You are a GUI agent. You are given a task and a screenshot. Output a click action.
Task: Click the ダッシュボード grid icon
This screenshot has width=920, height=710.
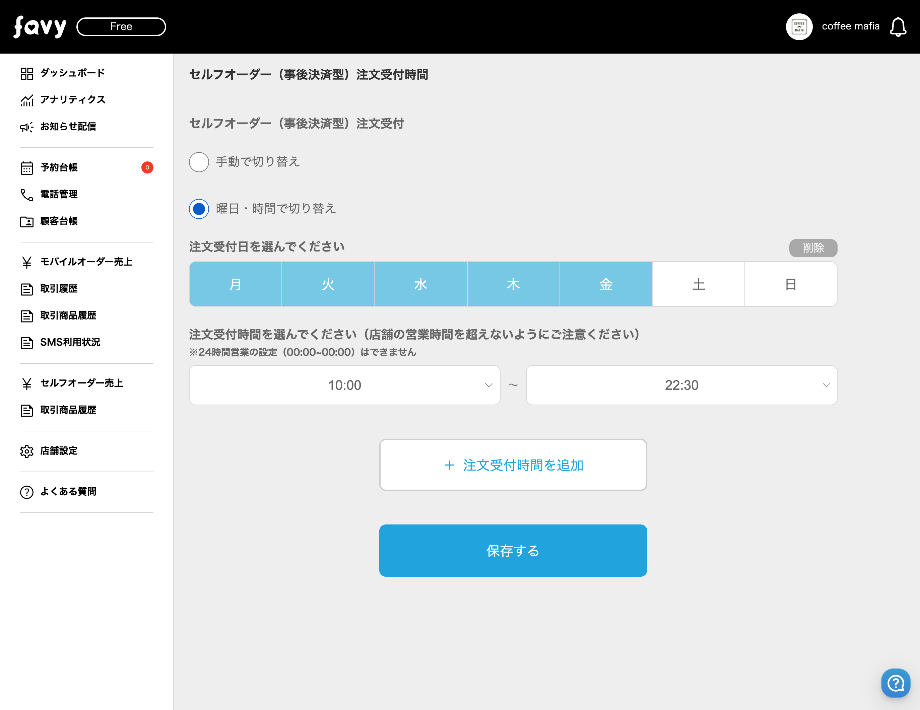click(26, 73)
